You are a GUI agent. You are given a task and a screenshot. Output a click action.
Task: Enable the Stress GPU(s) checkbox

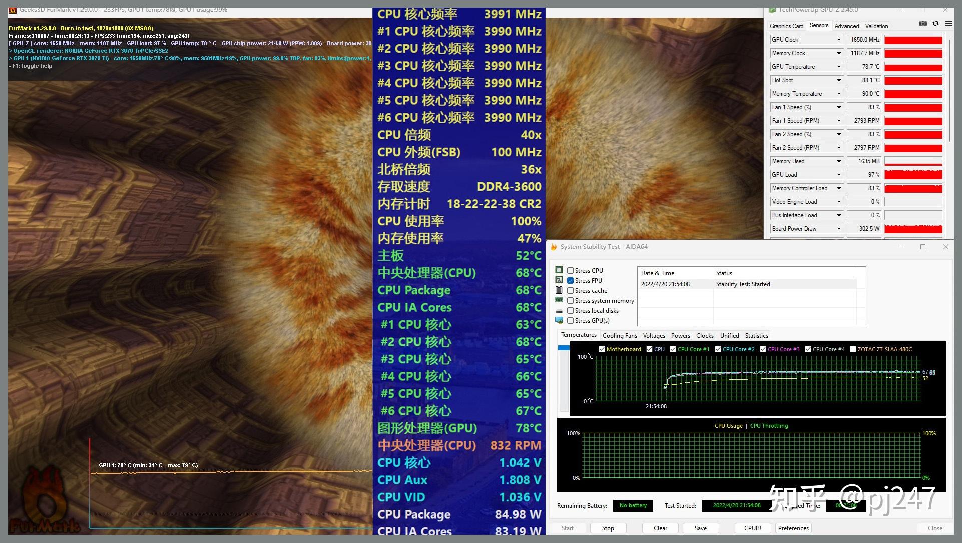(x=570, y=320)
